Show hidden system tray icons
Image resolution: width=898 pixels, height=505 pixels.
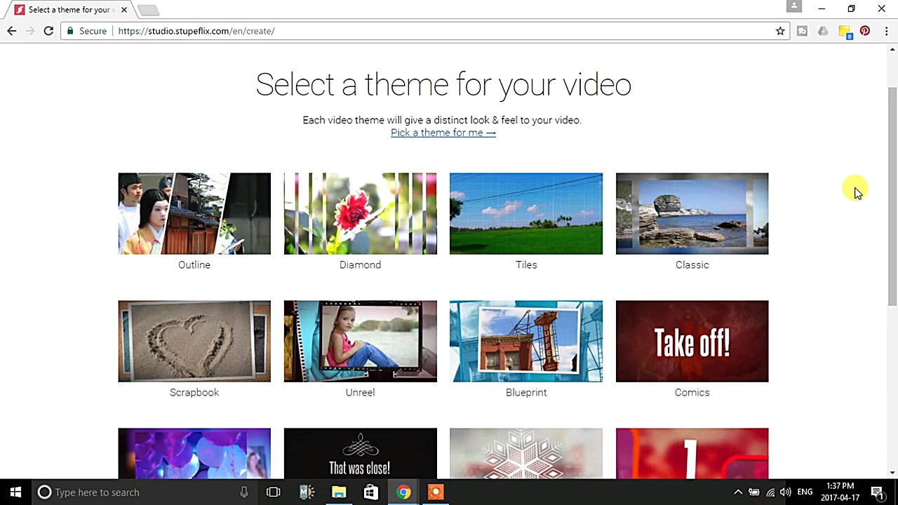tap(738, 492)
